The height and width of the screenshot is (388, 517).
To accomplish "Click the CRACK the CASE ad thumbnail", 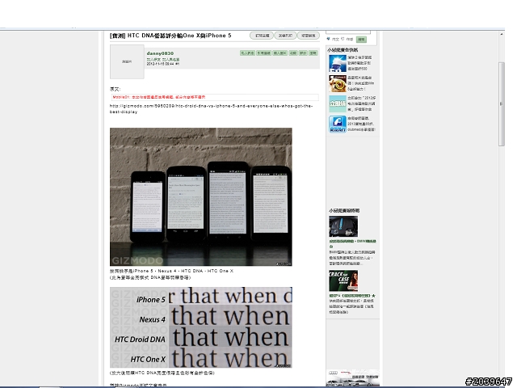I will pos(343,280).
